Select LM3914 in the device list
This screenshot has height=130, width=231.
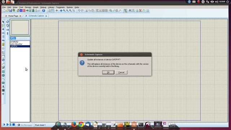pos(20,46)
